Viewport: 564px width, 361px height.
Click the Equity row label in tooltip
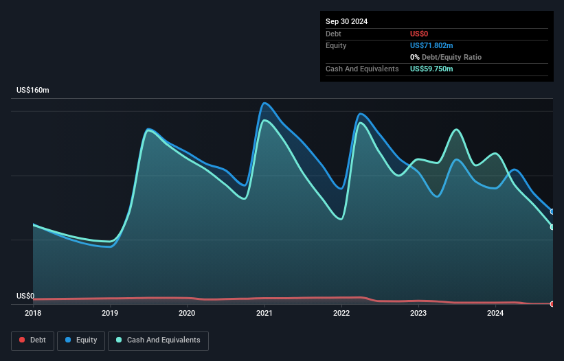tap(336, 45)
